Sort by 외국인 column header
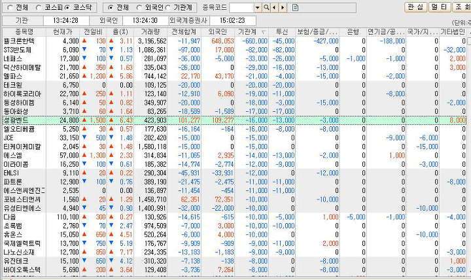The height and width of the screenshot is (280, 471). coord(218,31)
